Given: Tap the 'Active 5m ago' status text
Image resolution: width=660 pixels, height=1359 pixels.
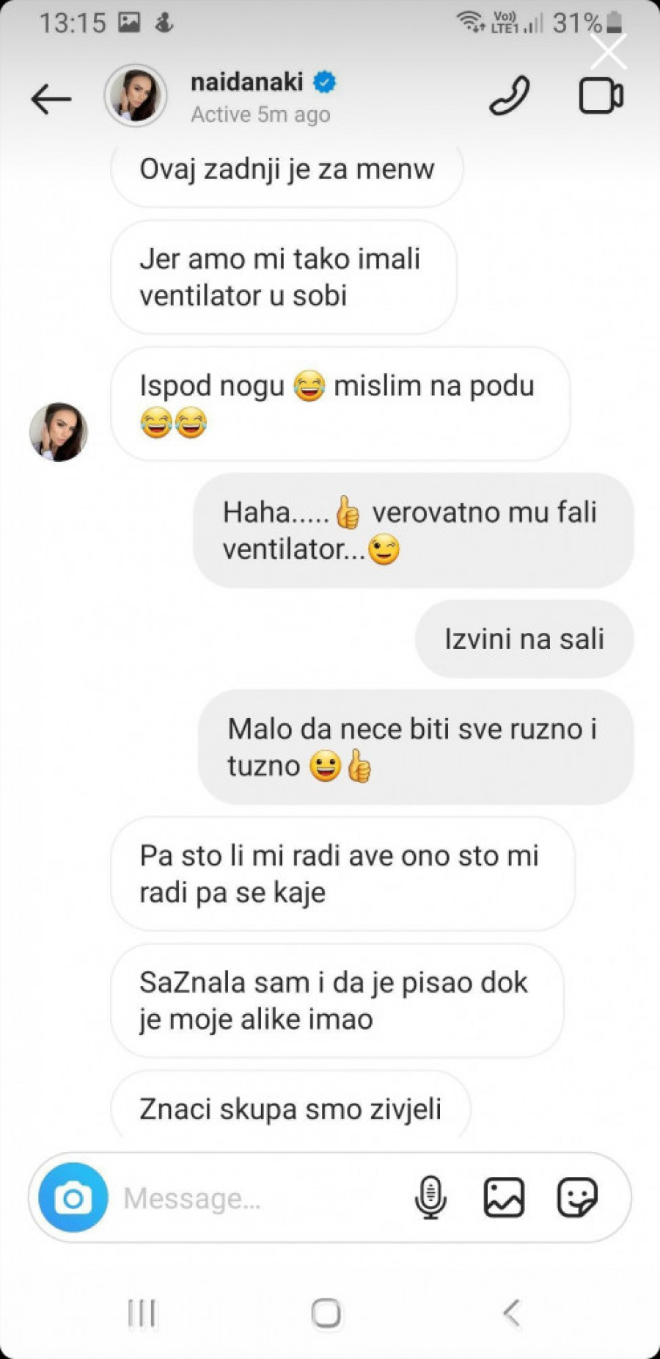Looking at the screenshot, I should (260, 115).
